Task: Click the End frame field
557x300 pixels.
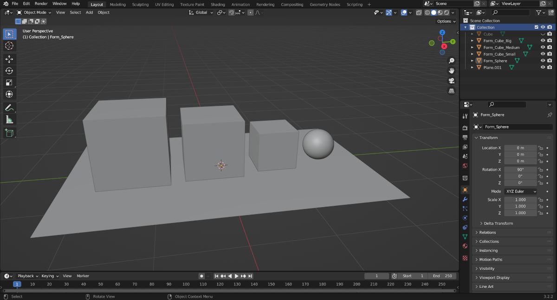Action: [x=443, y=276]
